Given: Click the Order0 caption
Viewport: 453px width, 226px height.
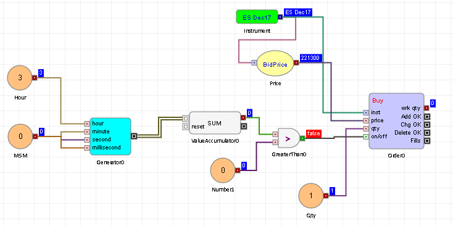Looking at the screenshot, I should [x=396, y=156].
